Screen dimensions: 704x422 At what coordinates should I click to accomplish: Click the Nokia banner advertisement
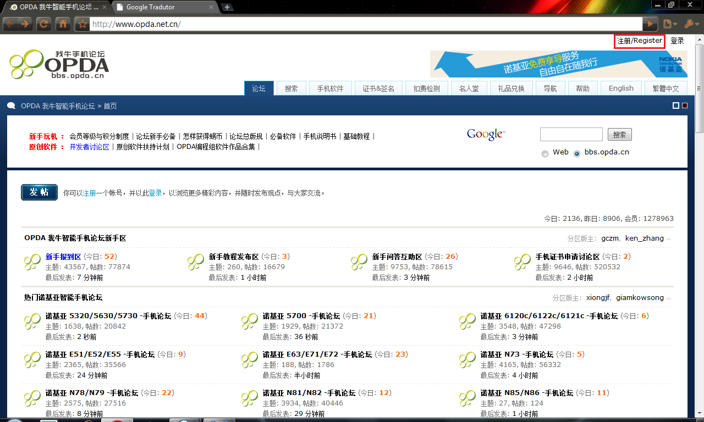[x=559, y=64]
